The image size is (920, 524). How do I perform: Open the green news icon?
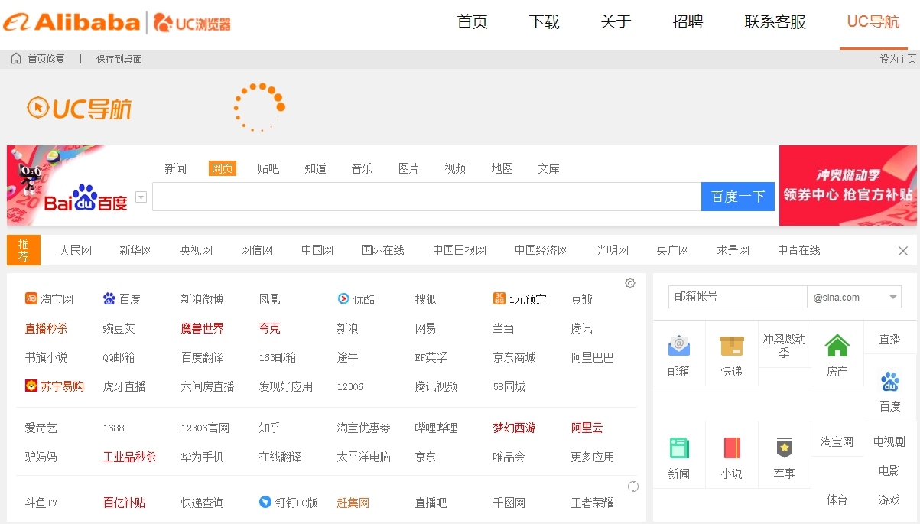point(678,448)
